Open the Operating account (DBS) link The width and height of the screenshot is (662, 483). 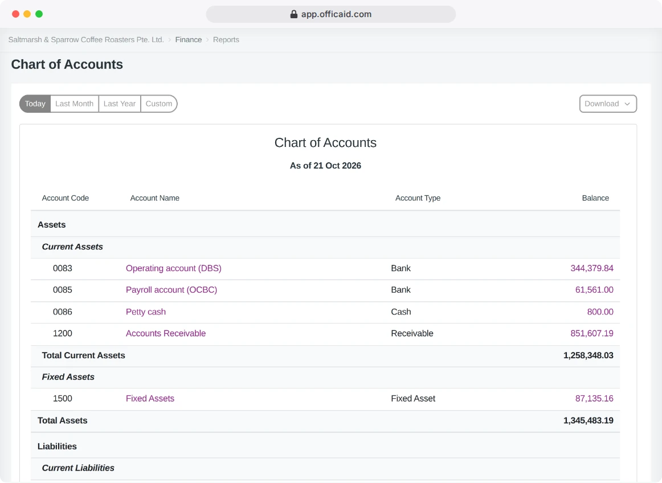174,268
